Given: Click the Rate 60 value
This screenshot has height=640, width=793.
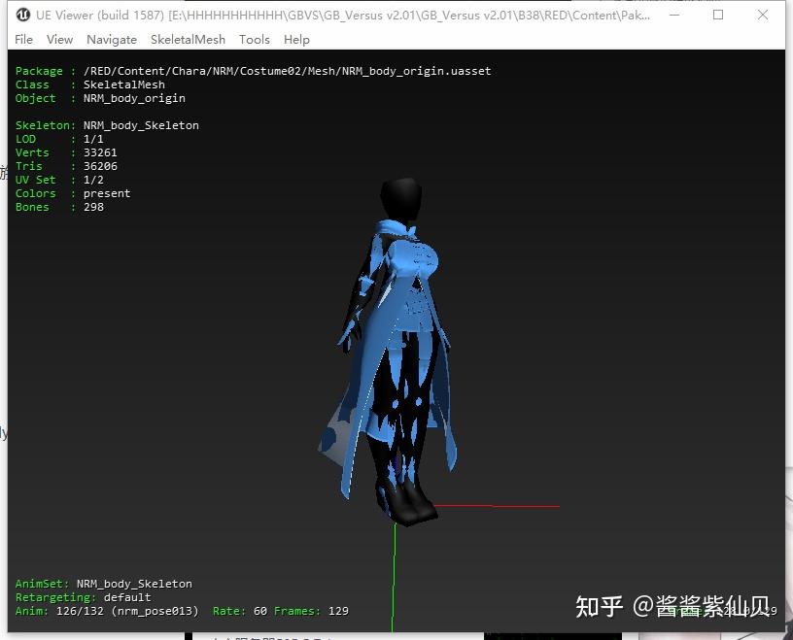Looking at the screenshot, I should click(259, 611).
